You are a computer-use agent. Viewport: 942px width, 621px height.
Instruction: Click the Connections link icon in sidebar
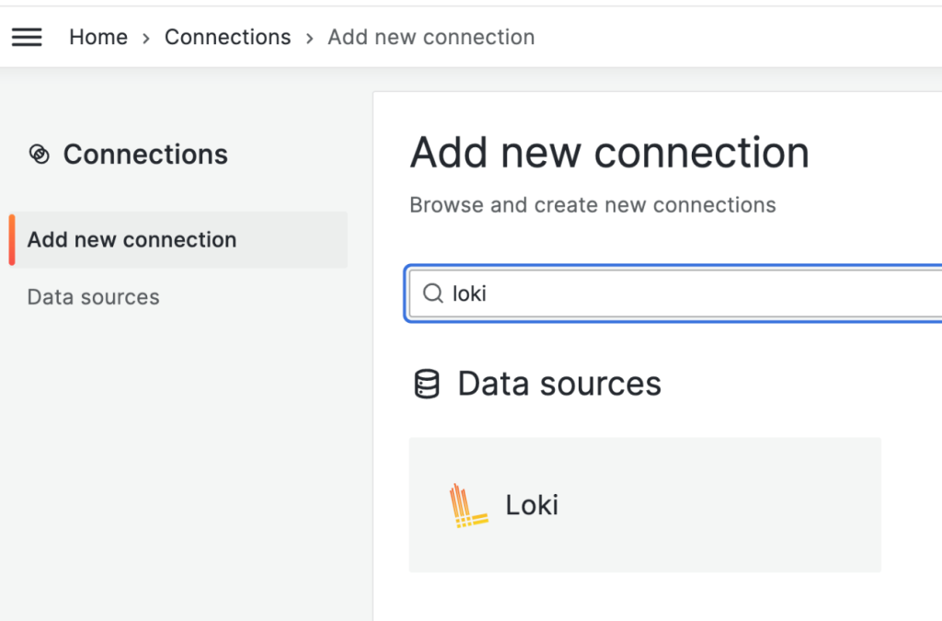tap(39, 155)
